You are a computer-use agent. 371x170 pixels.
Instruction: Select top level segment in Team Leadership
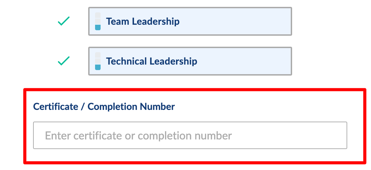click(x=98, y=15)
